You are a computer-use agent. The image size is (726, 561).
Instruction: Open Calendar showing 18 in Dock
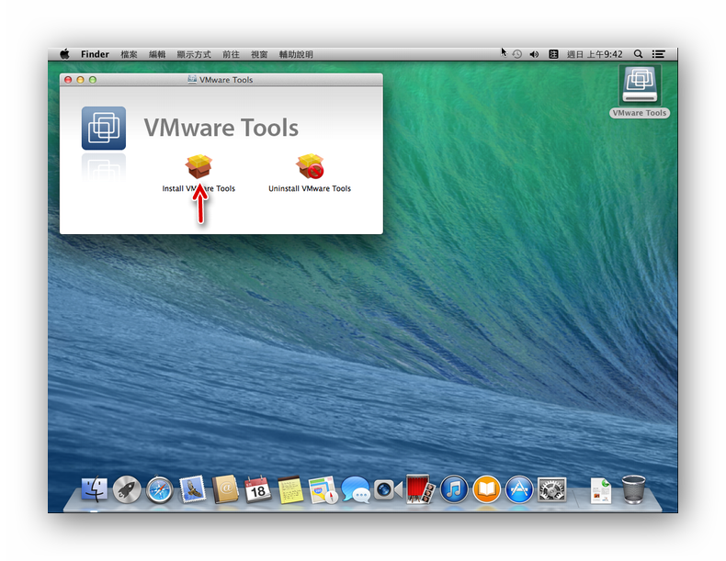coord(258,489)
